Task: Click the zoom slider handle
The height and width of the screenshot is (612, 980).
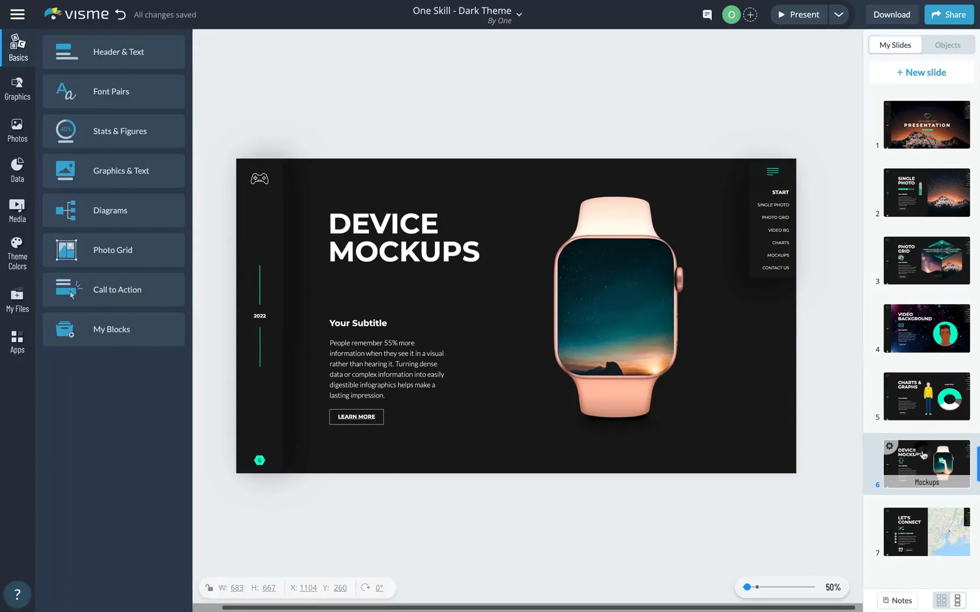Action: [747, 587]
